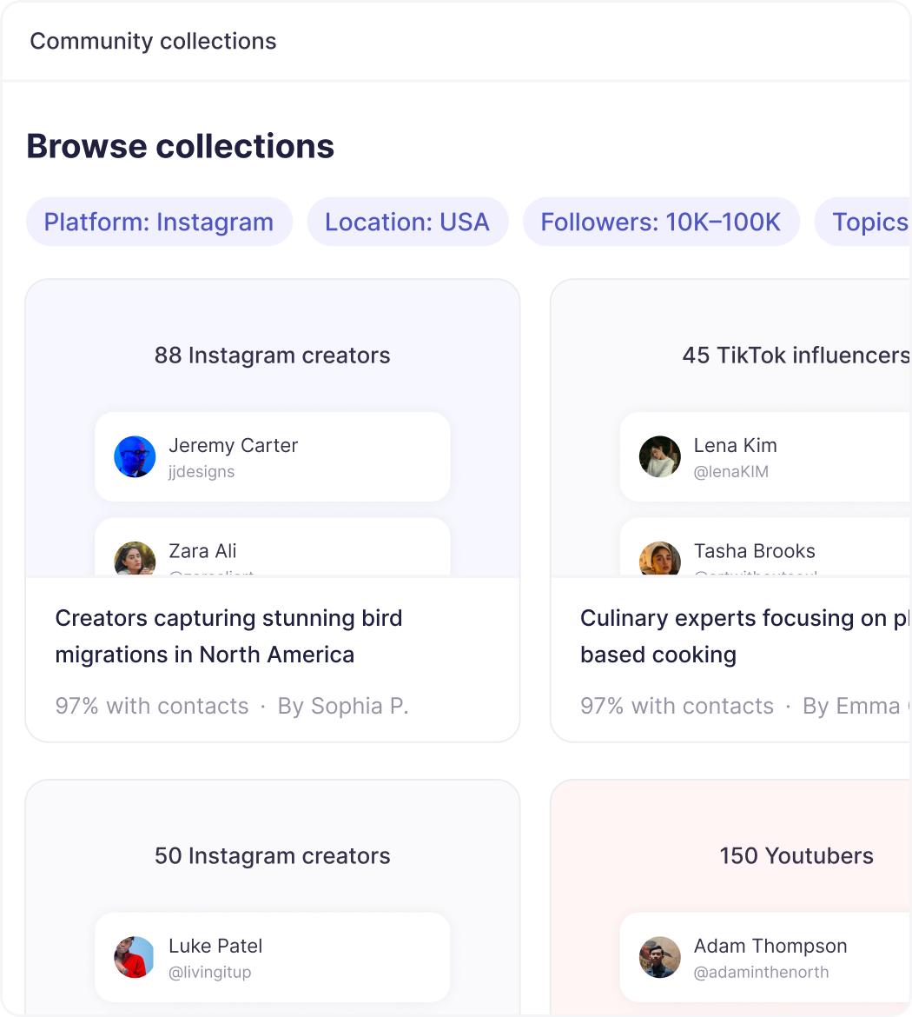Viewport: 912px width, 1017px height.
Task: Open the Community collections header tab
Action: 153,42
